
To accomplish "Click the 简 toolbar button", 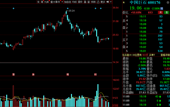I will 42,2.
